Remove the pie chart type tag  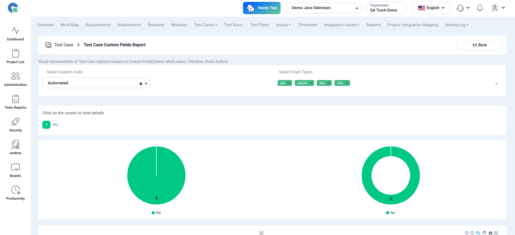289,83
